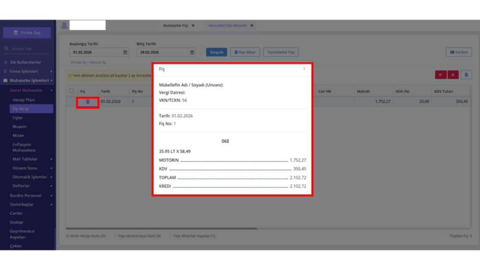The width and height of the screenshot is (480, 270).
Task: Collapse the Muhasebe İşlemleri section arrow
Action: [52, 81]
